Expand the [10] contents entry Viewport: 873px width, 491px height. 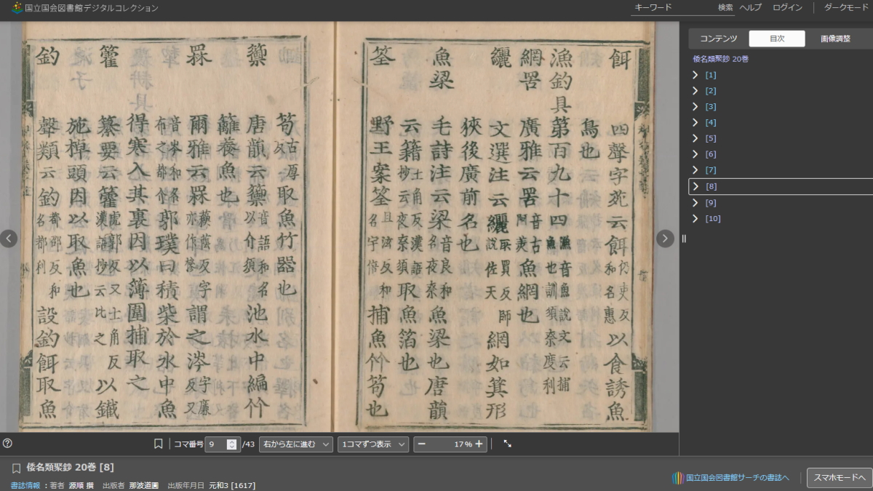(695, 219)
